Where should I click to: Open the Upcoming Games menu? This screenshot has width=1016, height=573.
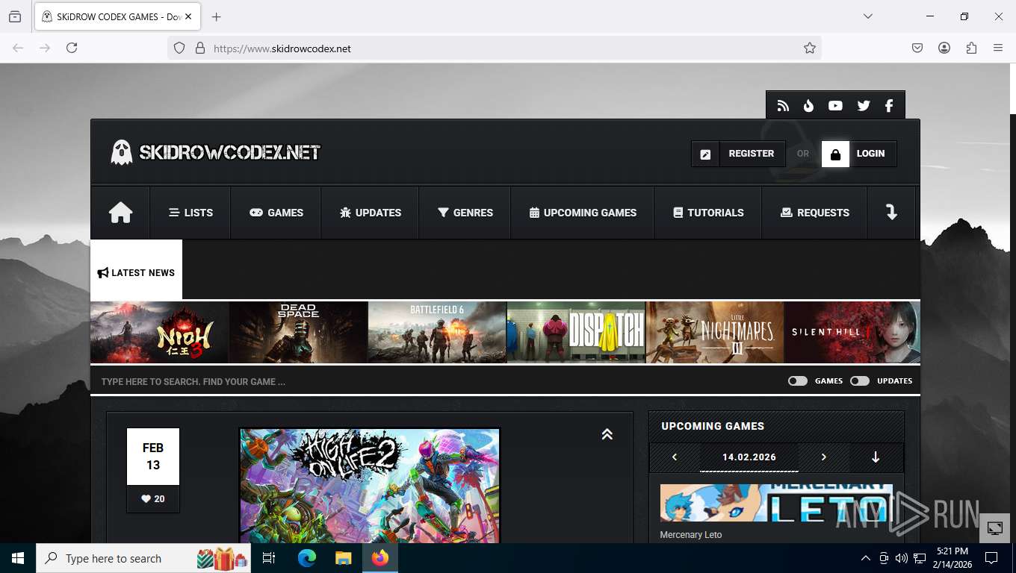[x=583, y=213]
